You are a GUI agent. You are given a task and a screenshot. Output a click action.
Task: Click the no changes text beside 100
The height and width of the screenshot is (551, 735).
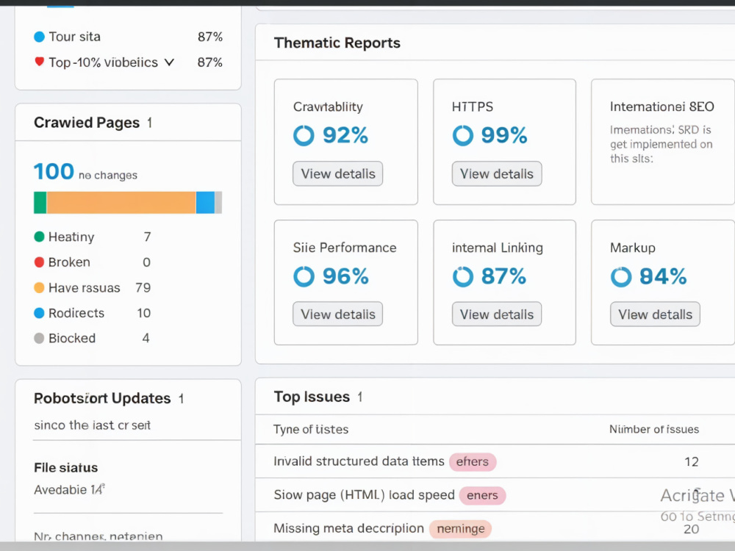[108, 176]
